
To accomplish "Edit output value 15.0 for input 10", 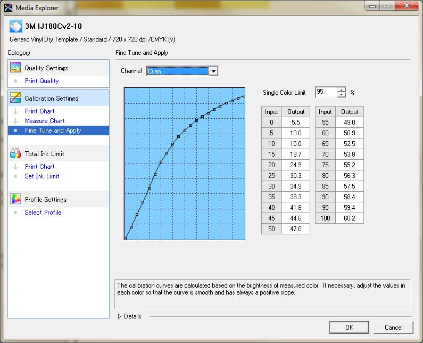I will click(x=296, y=144).
